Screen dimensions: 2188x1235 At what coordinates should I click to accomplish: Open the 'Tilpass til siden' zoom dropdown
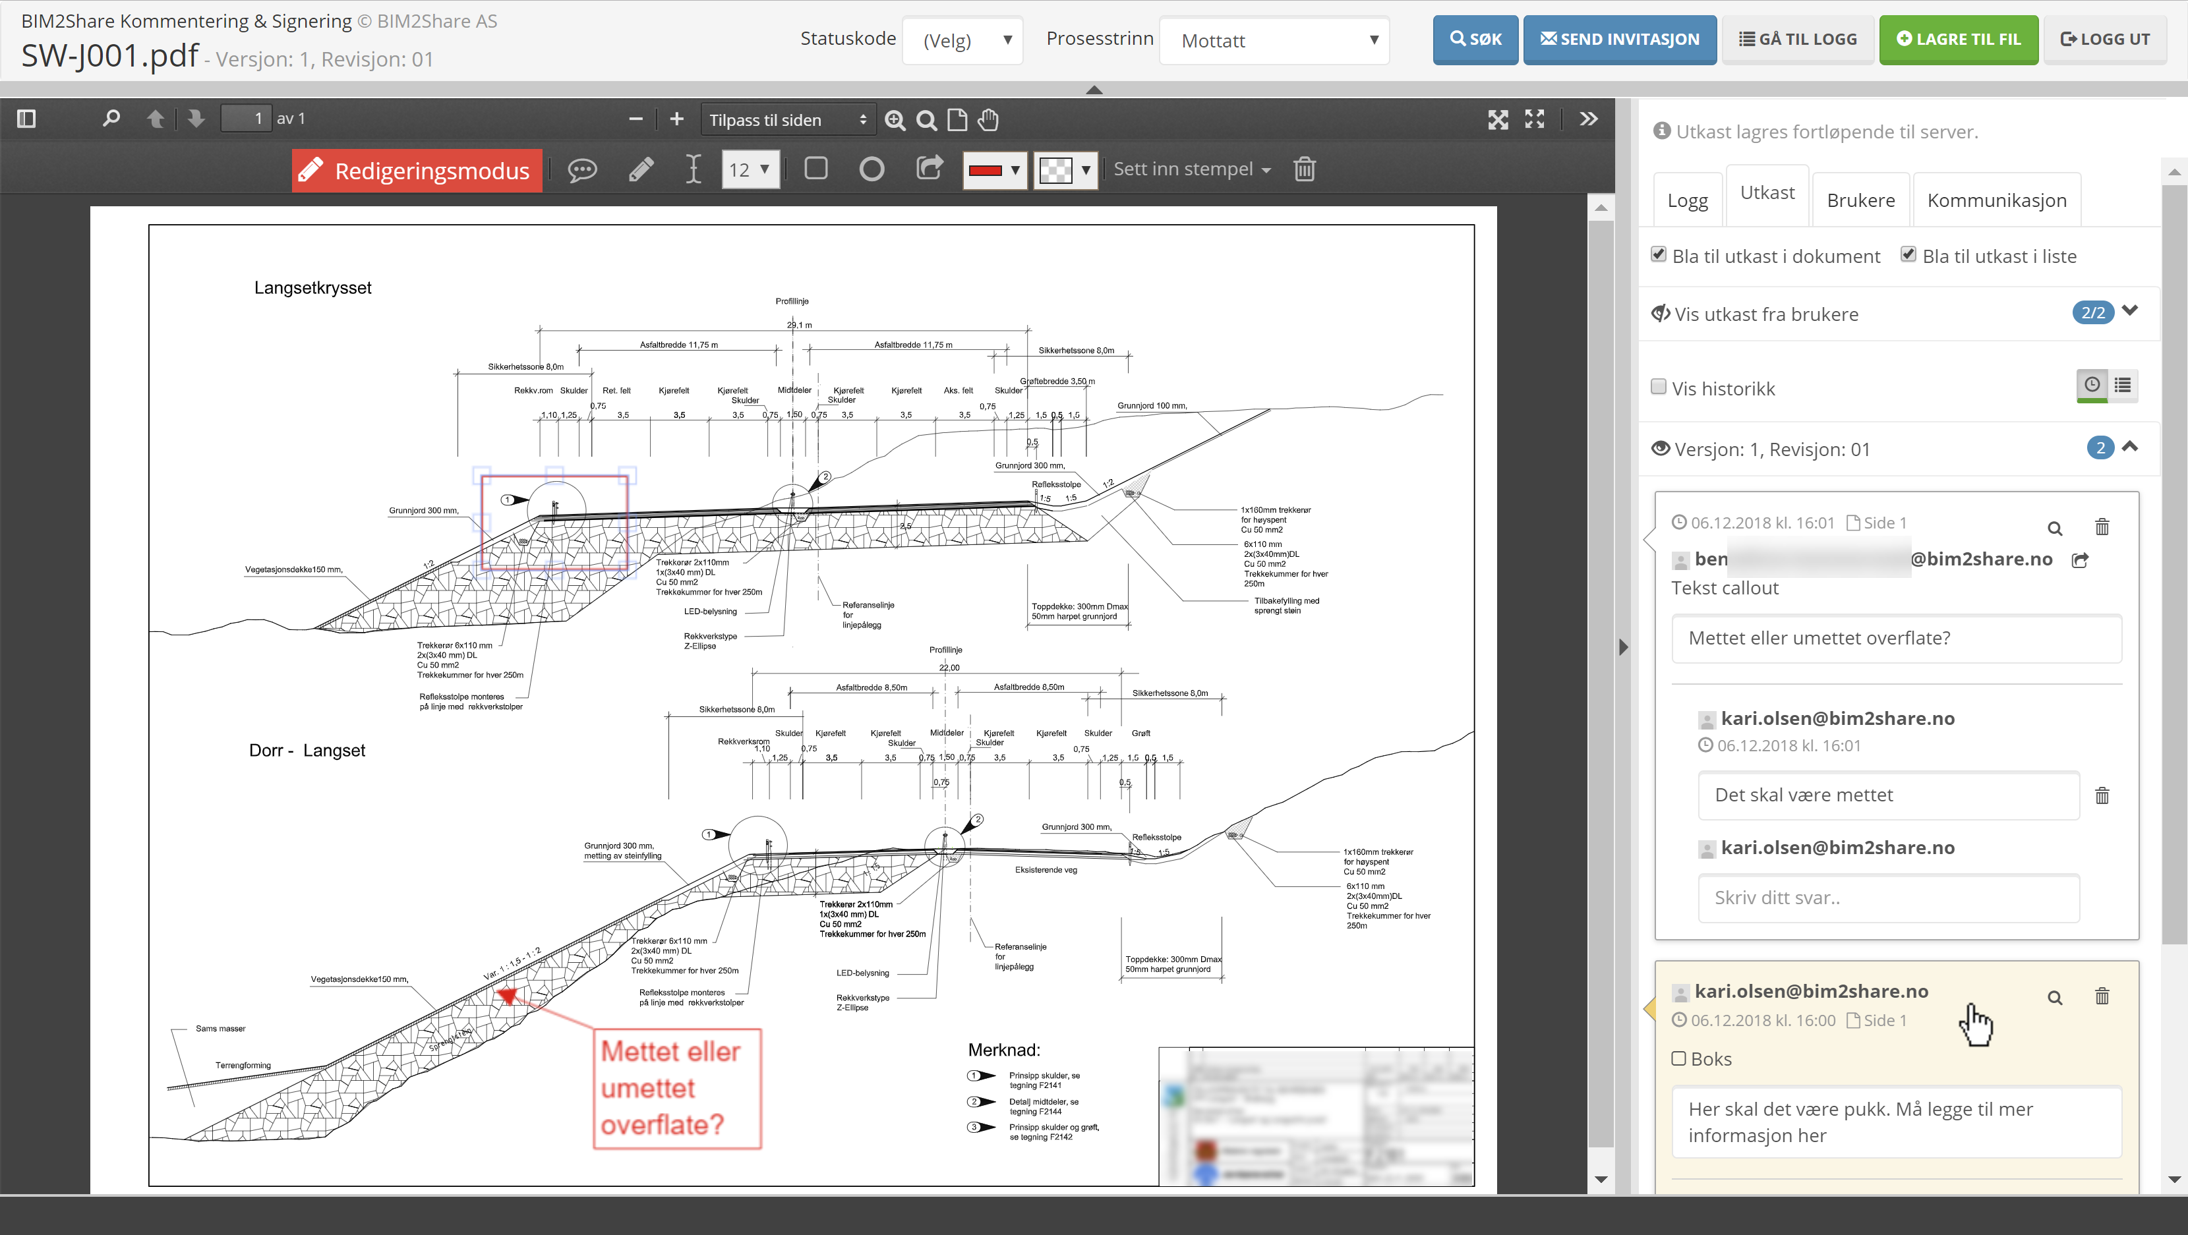click(787, 120)
